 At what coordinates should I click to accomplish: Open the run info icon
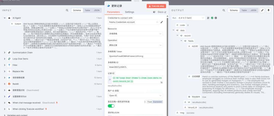tap(216, 18)
